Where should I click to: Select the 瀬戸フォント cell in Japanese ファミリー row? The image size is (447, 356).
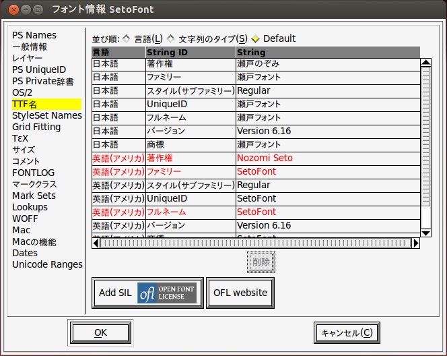pyautogui.click(x=328, y=78)
